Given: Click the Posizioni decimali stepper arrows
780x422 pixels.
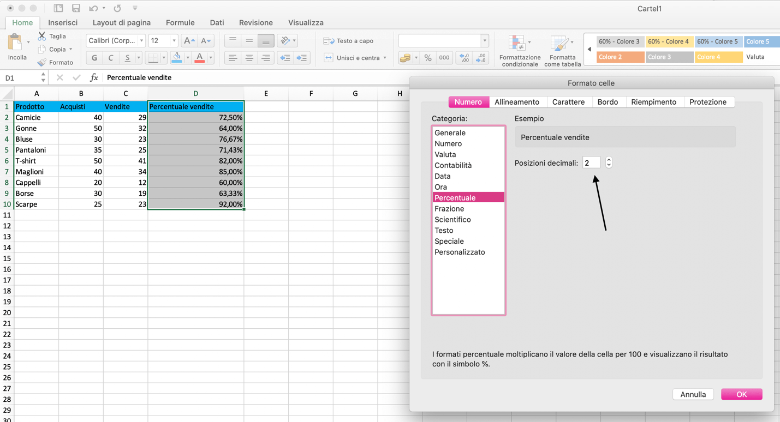Looking at the screenshot, I should point(609,162).
